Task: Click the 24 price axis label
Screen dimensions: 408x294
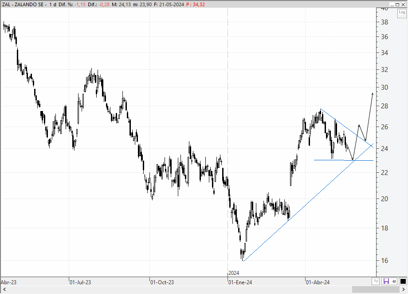Action: coord(384,149)
